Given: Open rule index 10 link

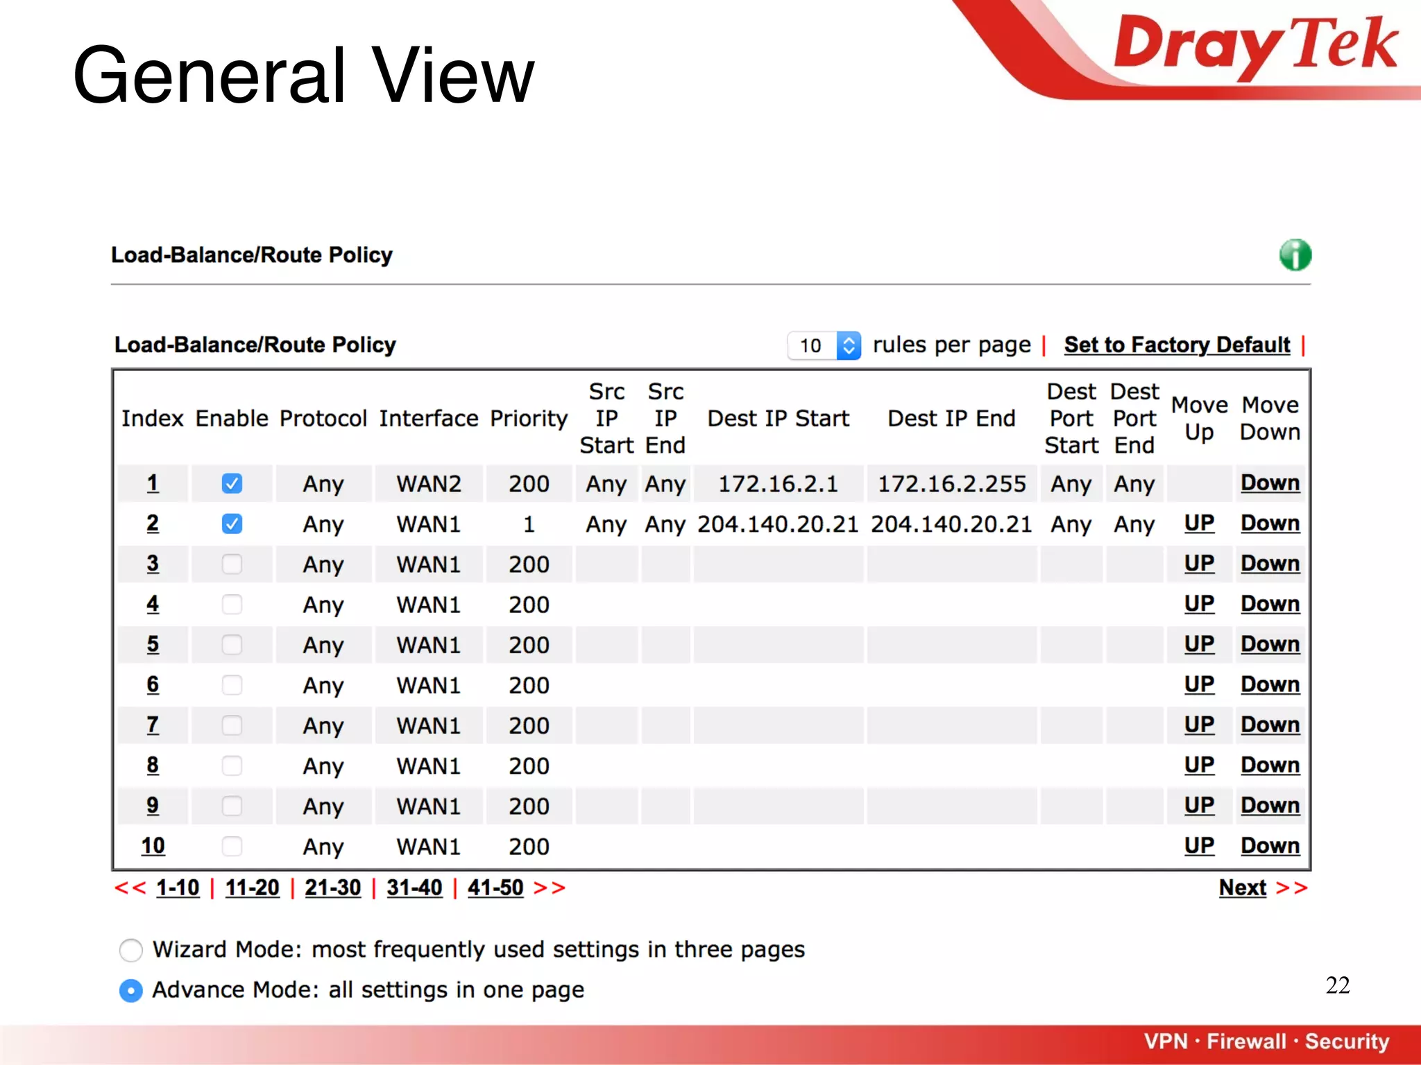Looking at the screenshot, I should 153,846.
